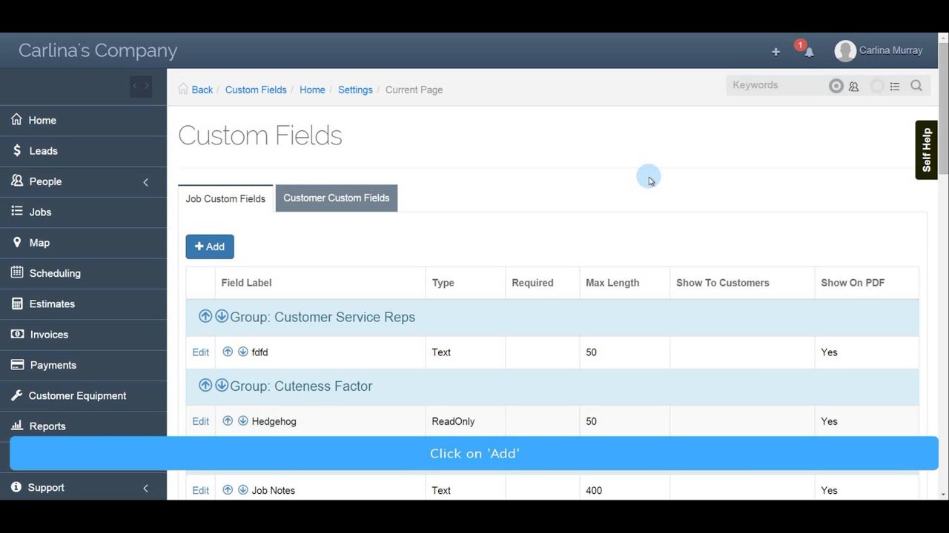Edit the Hedgehog custom field
Viewport: 949px width, 533px height.
coord(201,421)
